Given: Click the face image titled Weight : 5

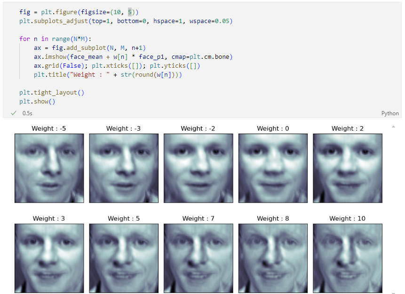Looking at the screenshot, I should (124, 258).
